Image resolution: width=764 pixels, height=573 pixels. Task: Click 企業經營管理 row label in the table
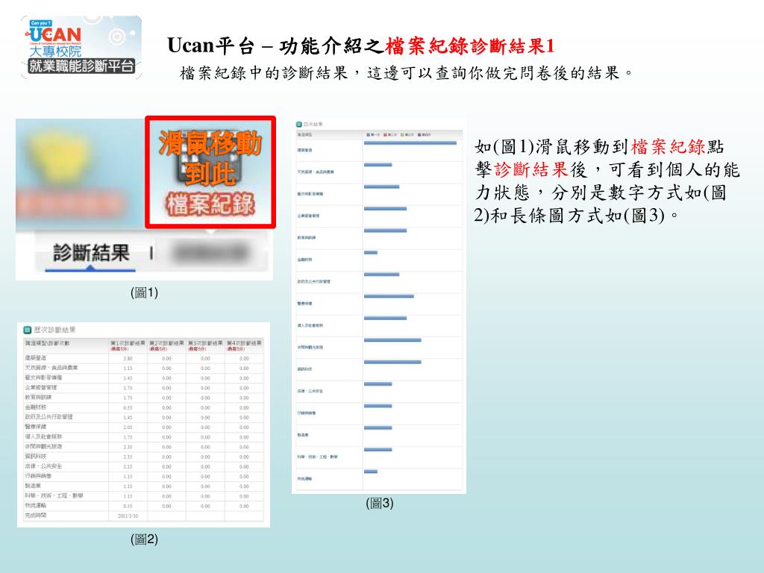(x=41, y=387)
